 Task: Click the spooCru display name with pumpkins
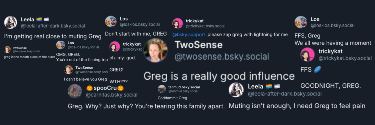pos(105,88)
